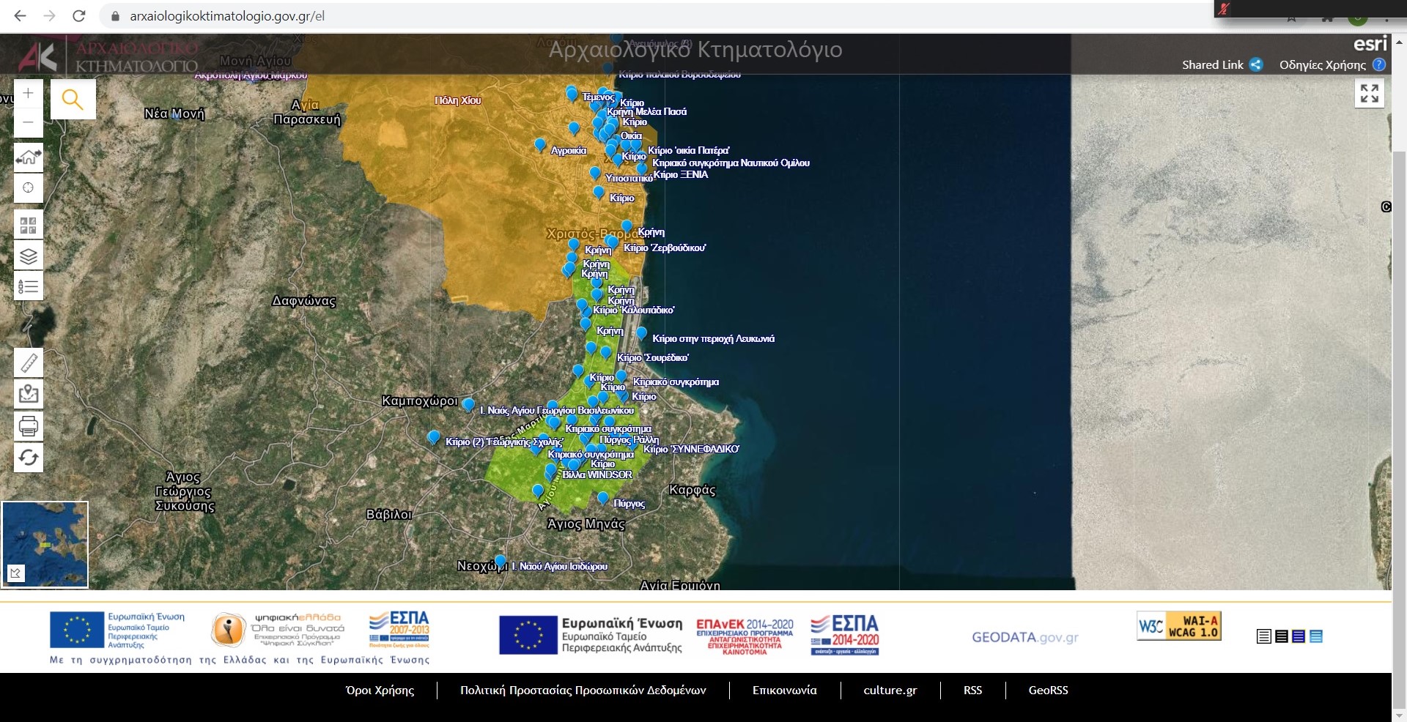Select the black high-contrast theme swatch
The height and width of the screenshot is (722, 1407).
tap(1281, 636)
